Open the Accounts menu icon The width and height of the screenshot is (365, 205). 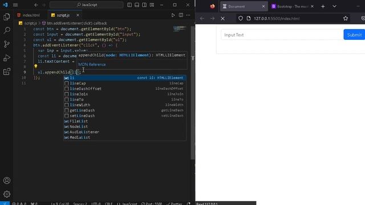(x=7, y=181)
